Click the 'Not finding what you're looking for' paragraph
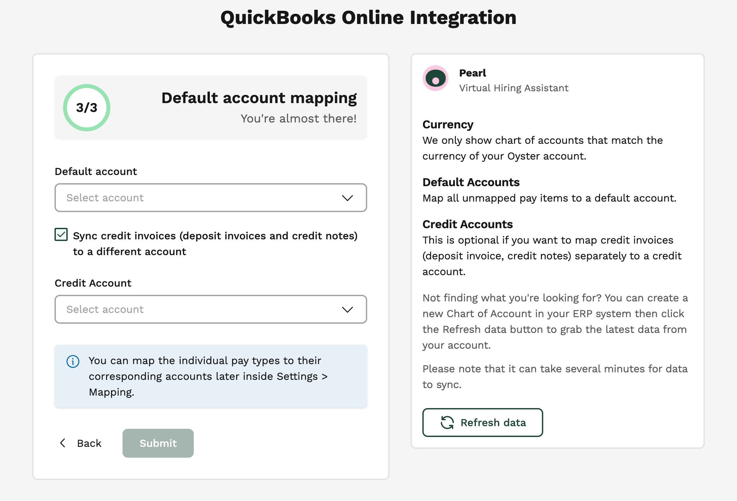 point(555,321)
